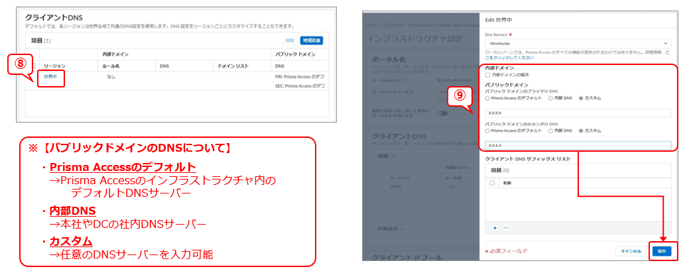Tick the 内部ドメインの解決 checkbox

pos(488,75)
